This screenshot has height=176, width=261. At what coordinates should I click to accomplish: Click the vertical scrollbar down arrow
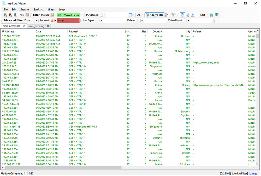[x=257, y=164]
